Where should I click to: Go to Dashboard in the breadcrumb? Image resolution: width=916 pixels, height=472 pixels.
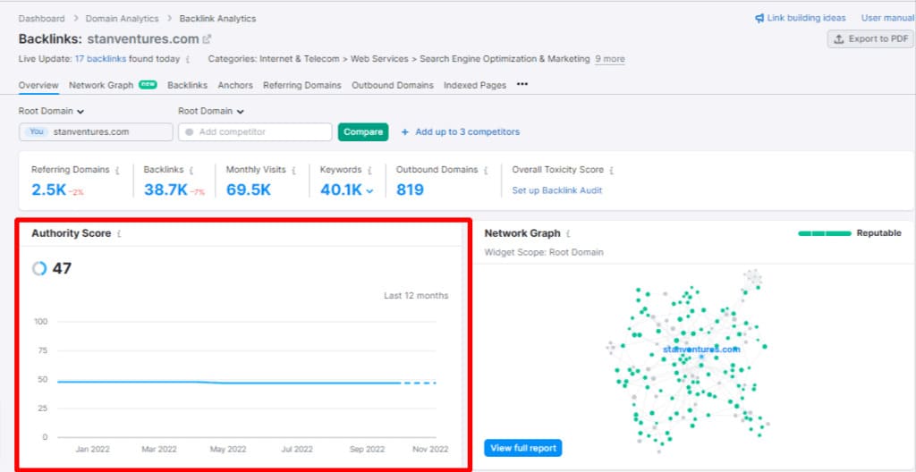click(x=41, y=19)
